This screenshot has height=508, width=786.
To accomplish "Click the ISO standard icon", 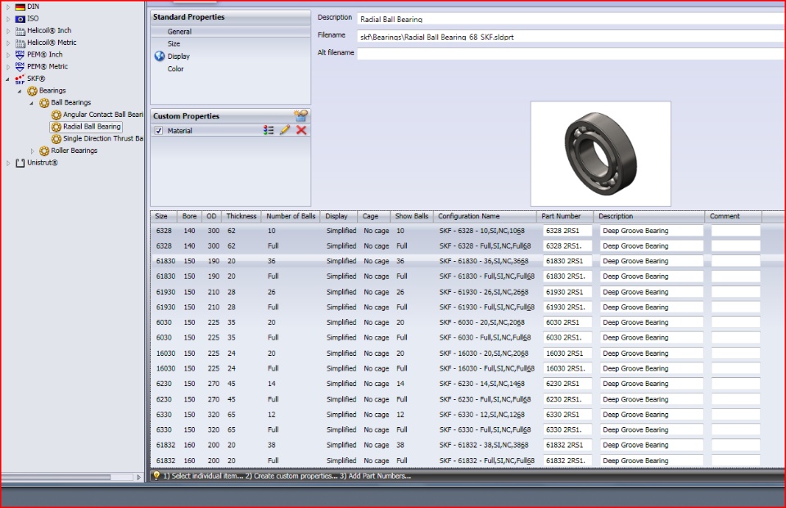I will click(20, 19).
